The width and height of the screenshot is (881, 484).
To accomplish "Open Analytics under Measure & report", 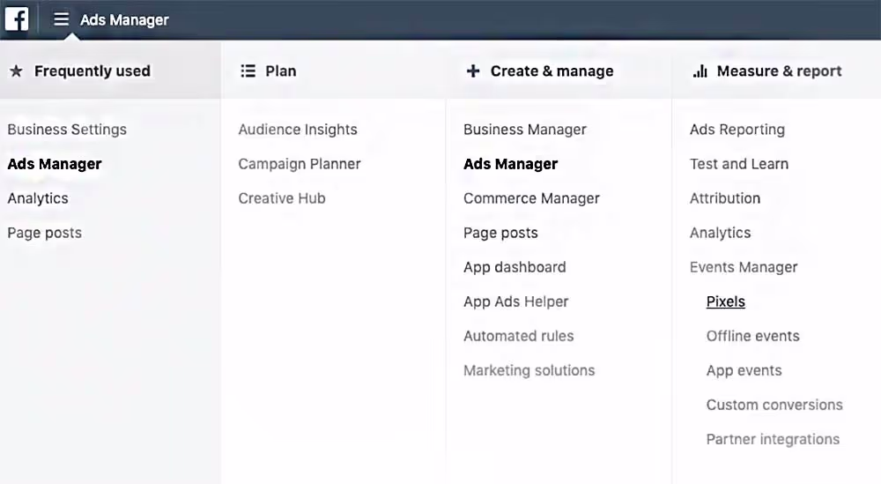I will [721, 233].
